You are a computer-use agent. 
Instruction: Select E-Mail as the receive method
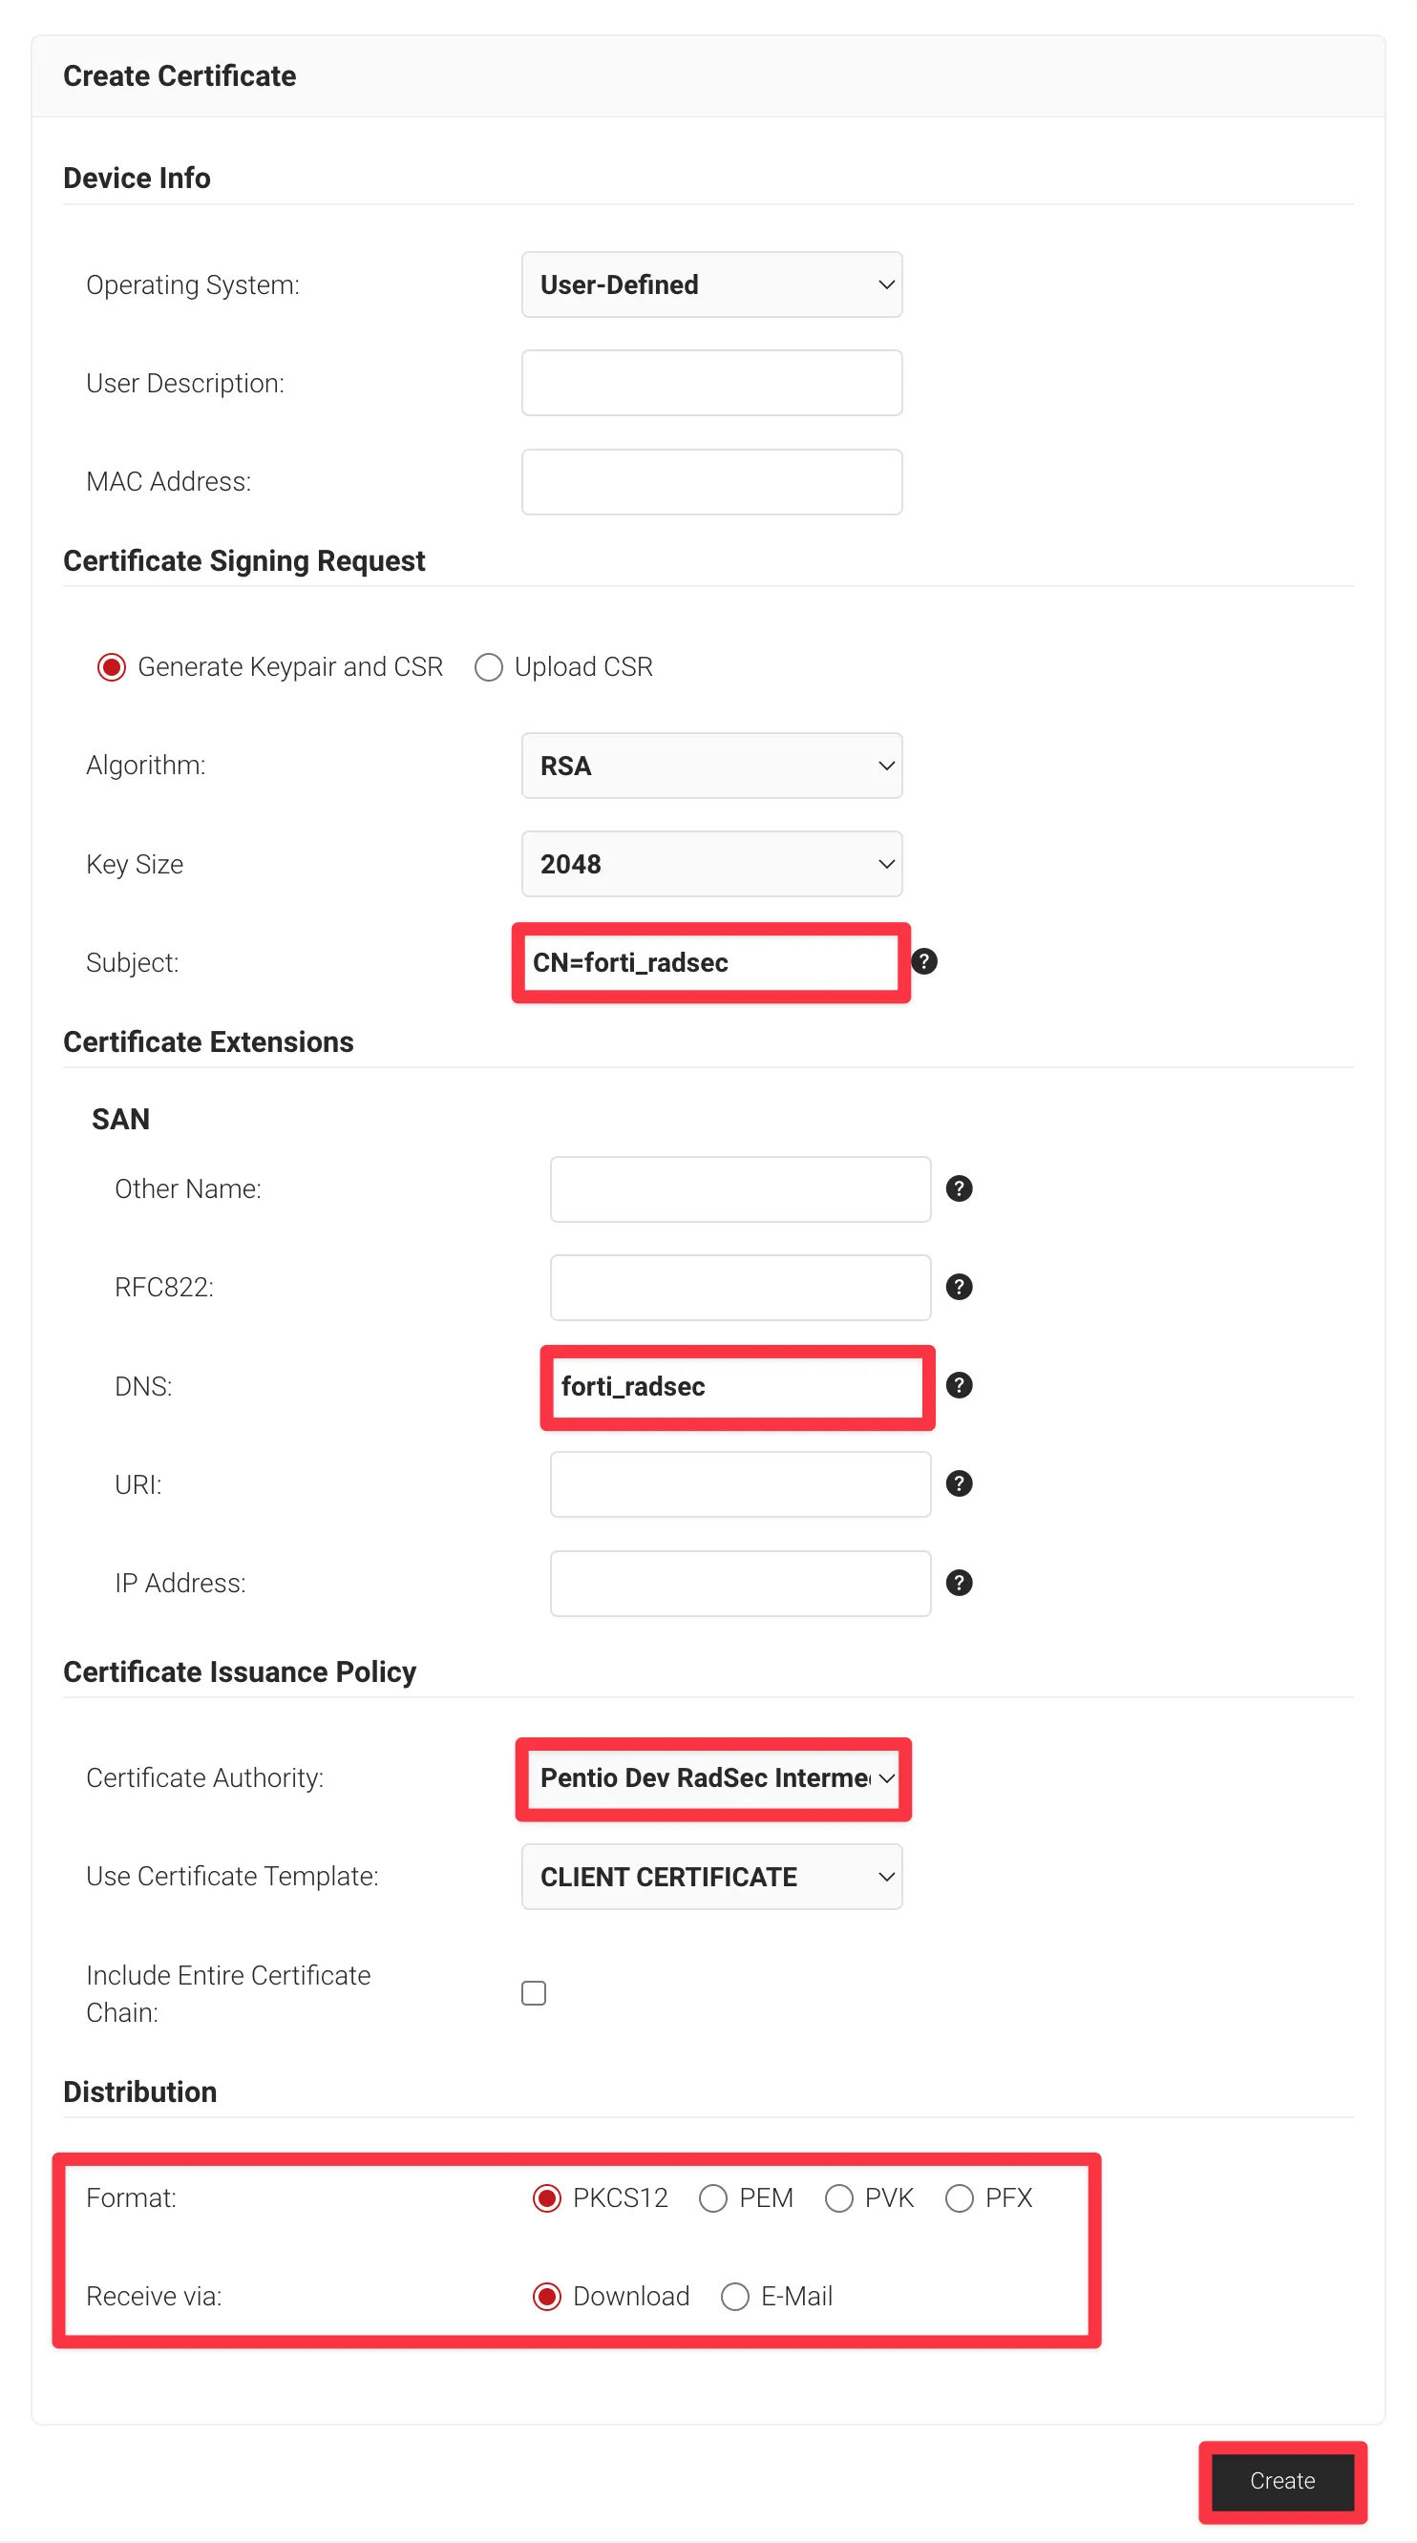click(734, 2297)
